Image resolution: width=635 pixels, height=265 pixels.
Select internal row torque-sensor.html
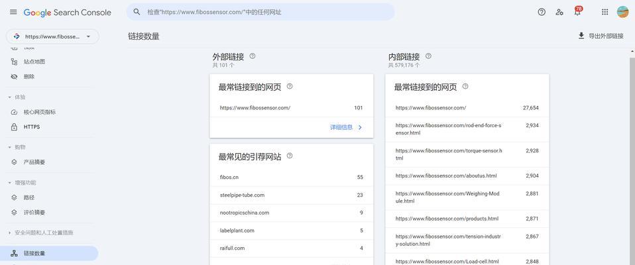click(467, 154)
